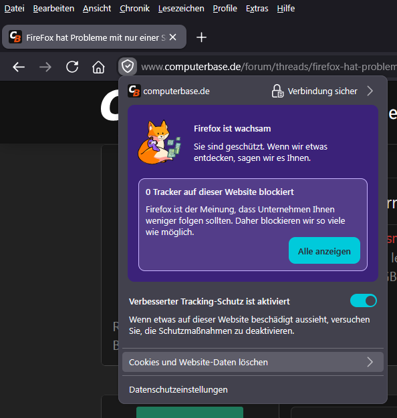The width and height of the screenshot is (397, 418).
Task: Open the Lesezeichen menu
Action: [x=181, y=9]
